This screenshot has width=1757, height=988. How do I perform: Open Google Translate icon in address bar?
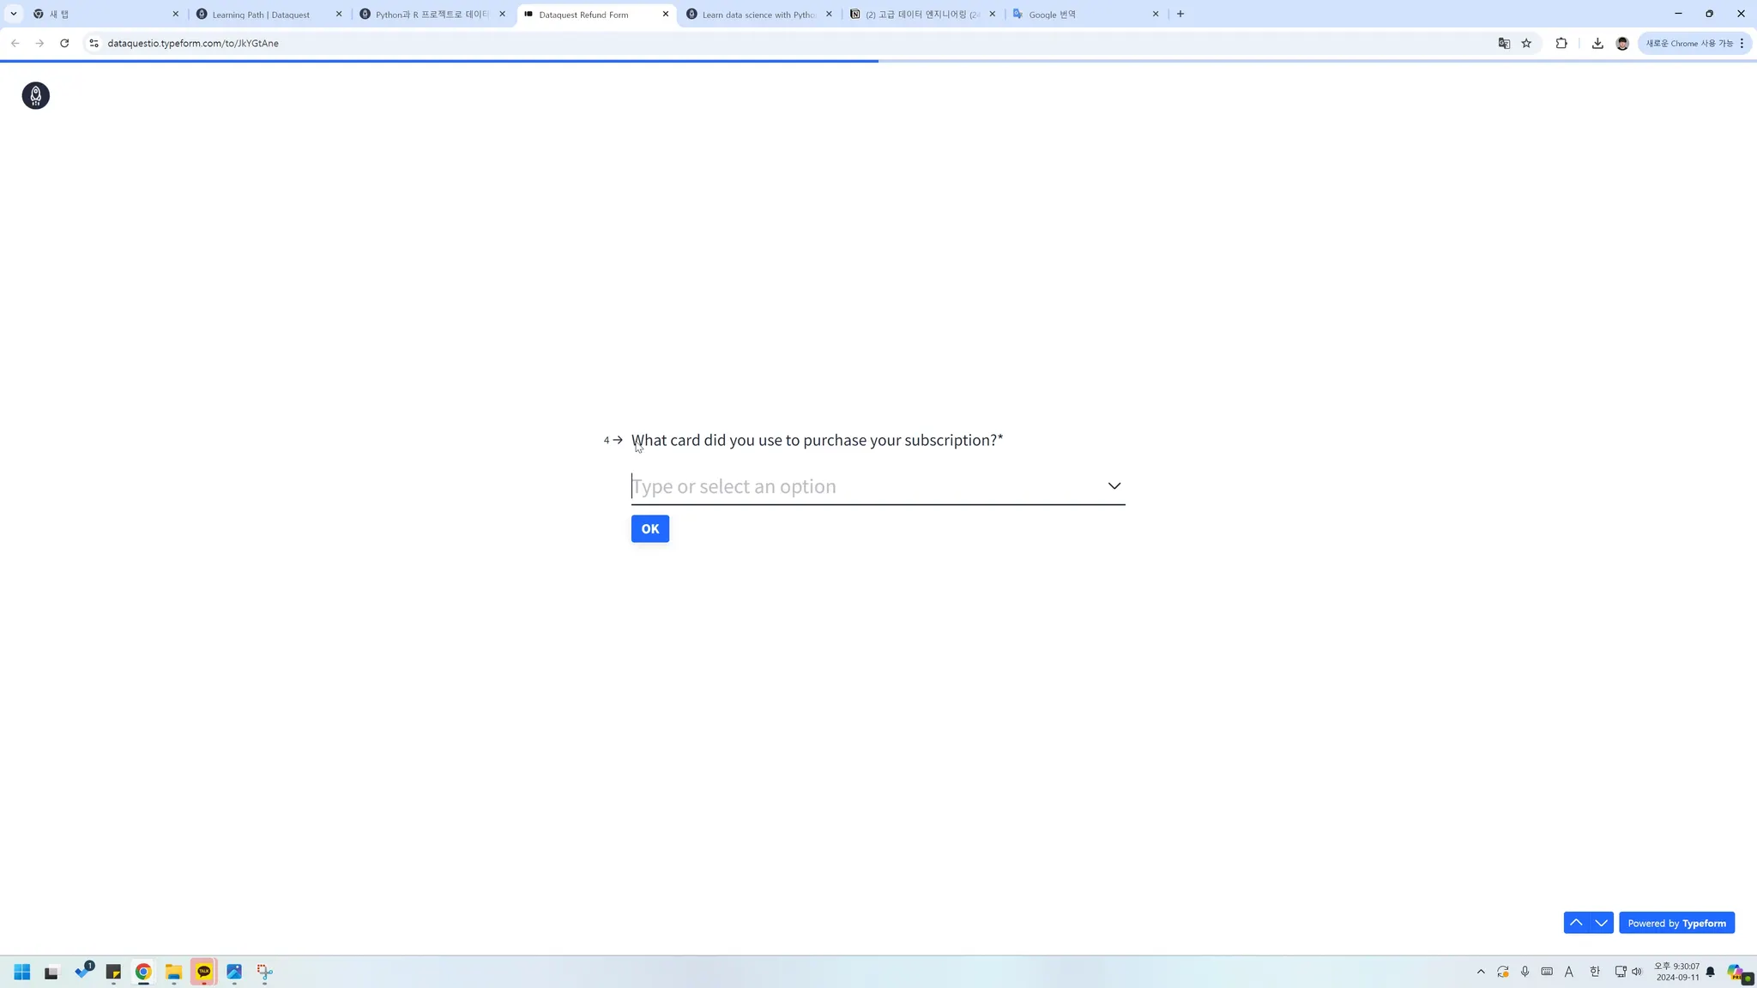click(1503, 43)
